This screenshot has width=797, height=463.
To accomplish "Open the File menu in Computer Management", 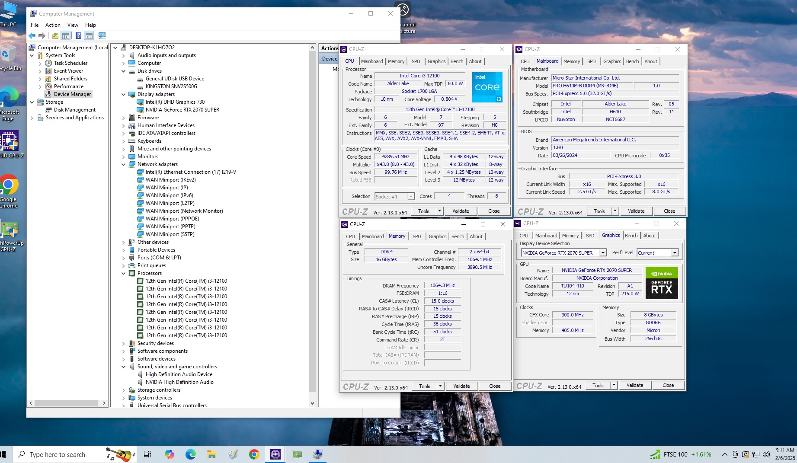I will coord(35,25).
